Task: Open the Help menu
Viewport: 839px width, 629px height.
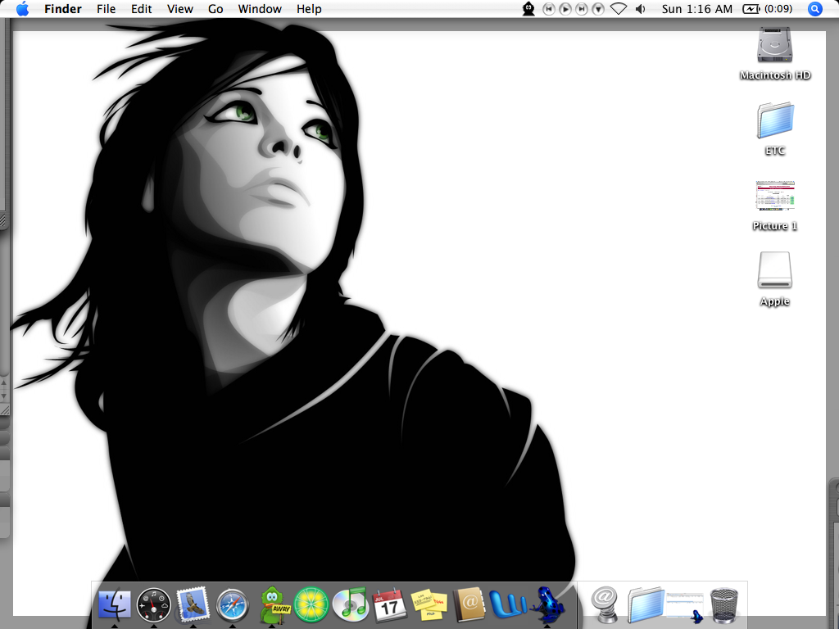Action: click(309, 9)
